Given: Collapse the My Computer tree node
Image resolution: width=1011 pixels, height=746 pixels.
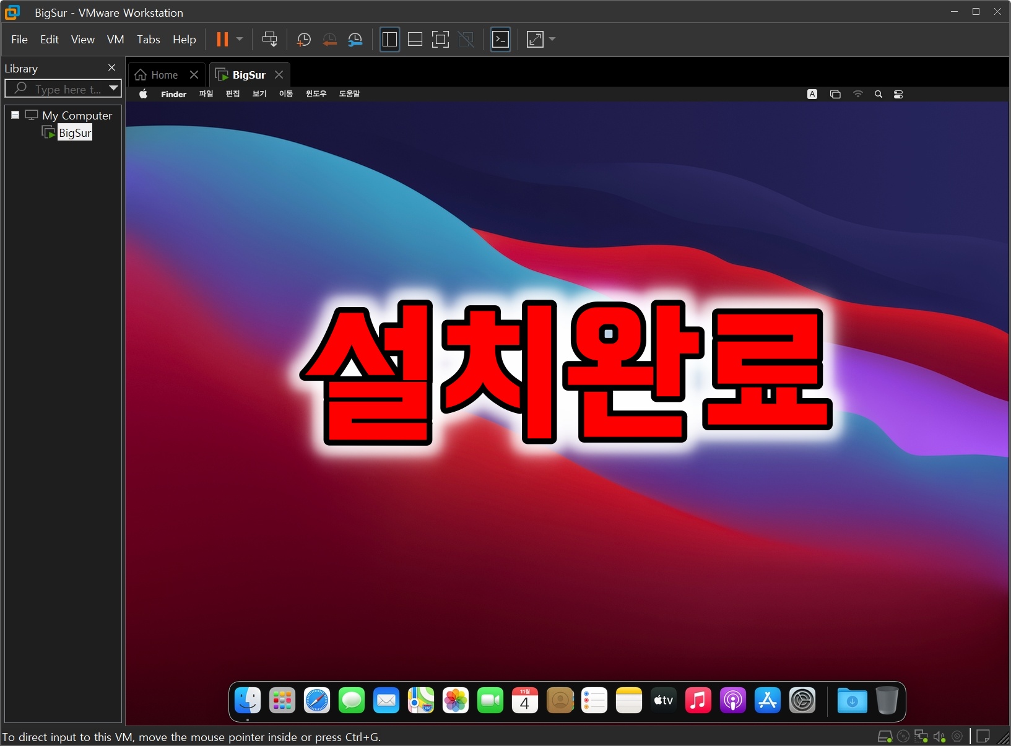Looking at the screenshot, I should pyautogui.click(x=15, y=115).
